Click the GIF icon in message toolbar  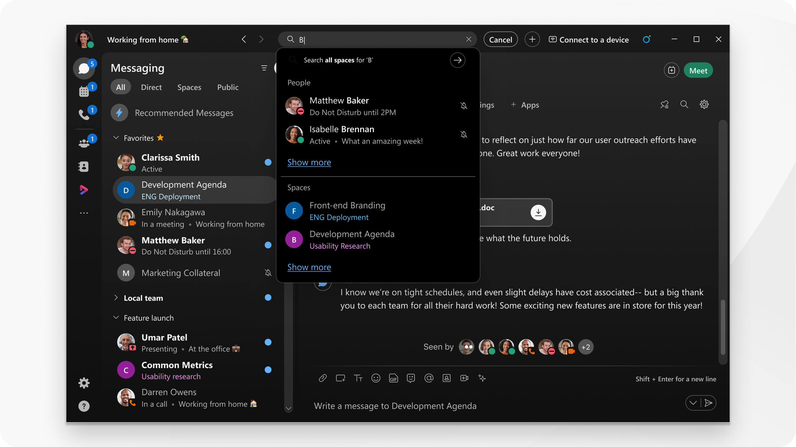393,378
